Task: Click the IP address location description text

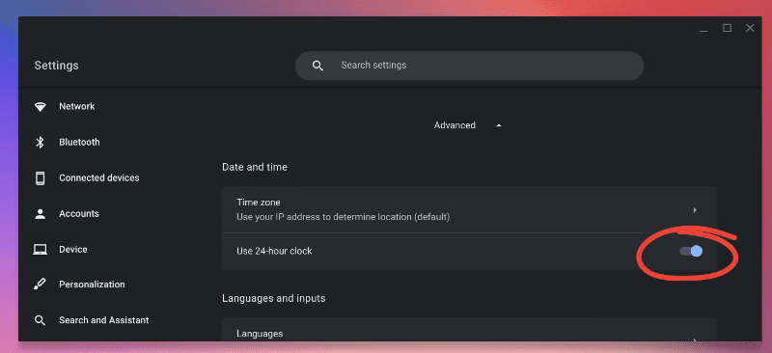Action: pos(344,217)
